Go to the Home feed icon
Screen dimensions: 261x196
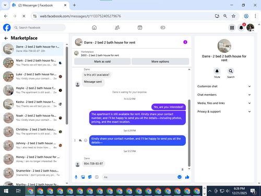(x=94, y=28)
